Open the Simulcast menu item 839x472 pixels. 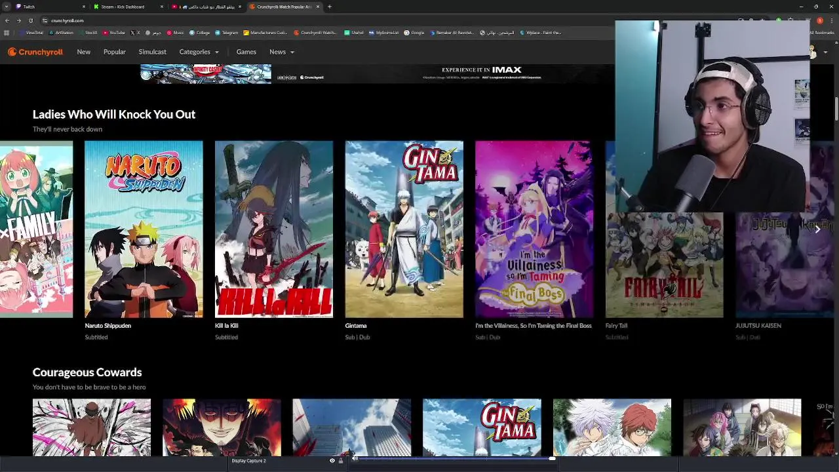(x=152, y=52)
